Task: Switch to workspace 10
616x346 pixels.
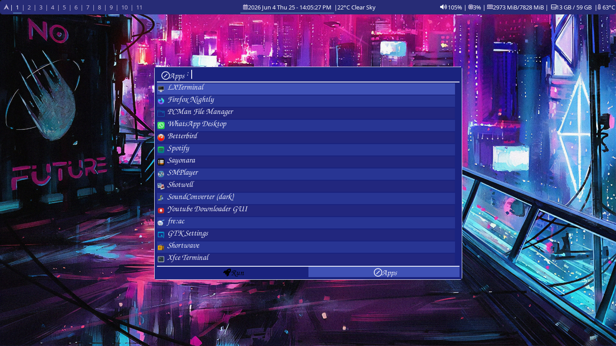Action: coord(124,7)
